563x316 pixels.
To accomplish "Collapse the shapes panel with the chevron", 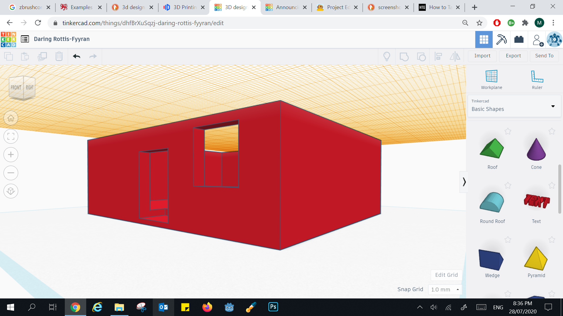I will [464, 182].
